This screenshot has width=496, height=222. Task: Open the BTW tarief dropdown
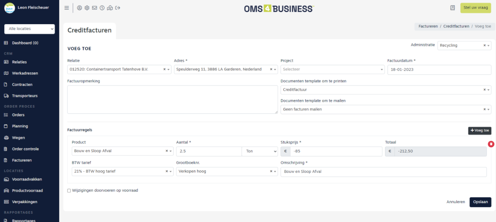122,171
